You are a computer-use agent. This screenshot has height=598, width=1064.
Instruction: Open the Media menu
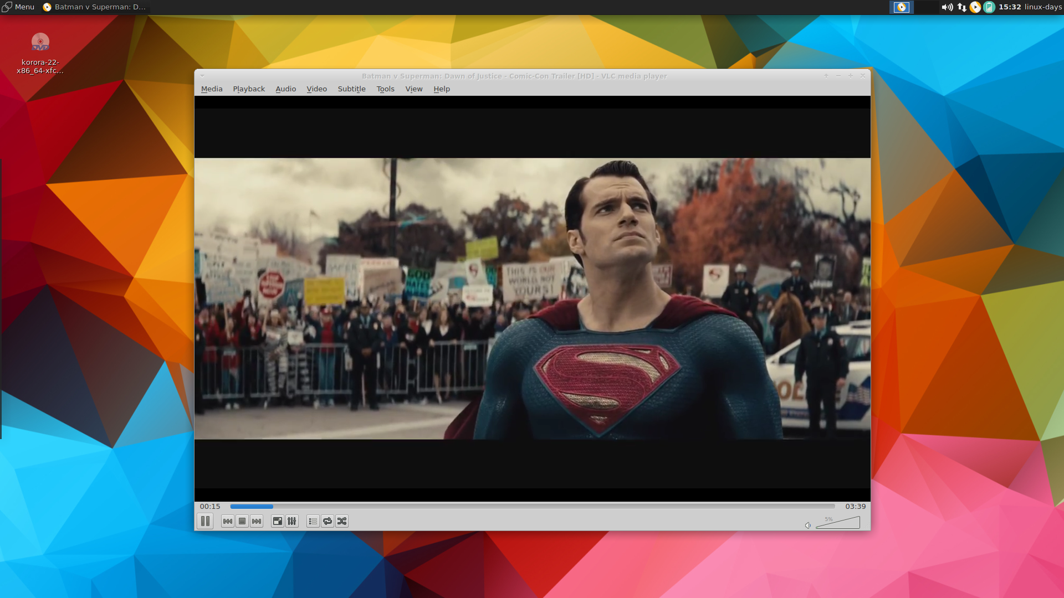[212, 89]
